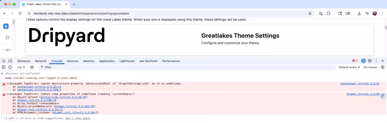The width and height of the screenshot is (387, 123).
Task: Open the Default levels dropdown
Action: coord(349,67)
